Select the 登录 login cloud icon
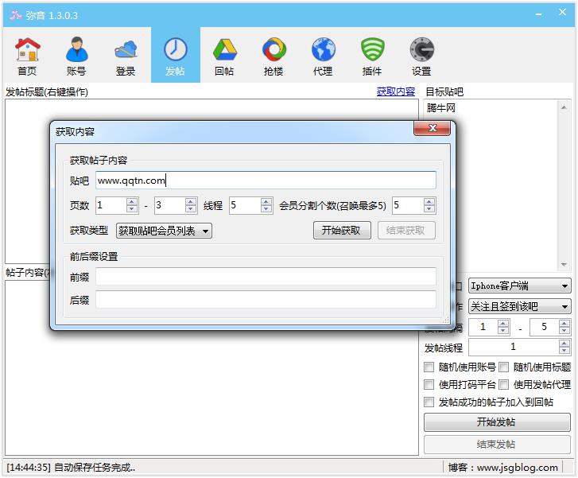The width and height of the screenshot is (578, 478). tap(126, 56)
